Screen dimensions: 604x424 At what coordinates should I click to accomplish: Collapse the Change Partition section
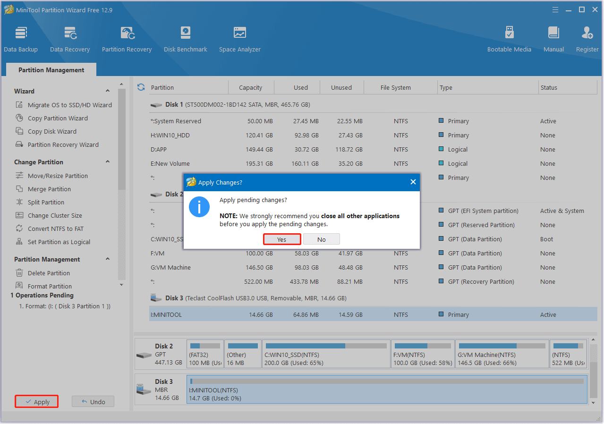[x=108, y=162]
